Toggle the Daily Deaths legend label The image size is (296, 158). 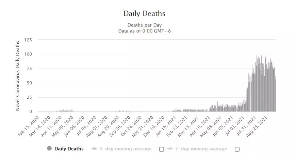(x=69, y=149)
